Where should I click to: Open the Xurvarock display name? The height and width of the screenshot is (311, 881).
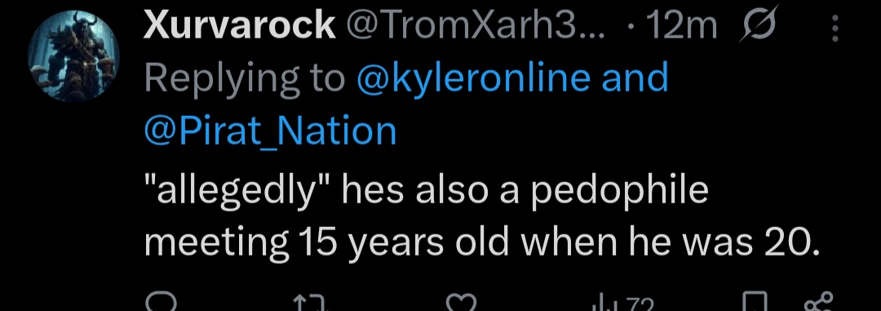pos(240,26)
